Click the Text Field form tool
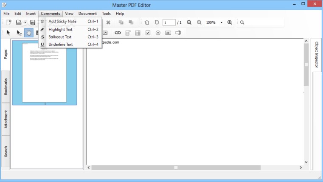Viewport: 323px width, 182px height. pos(178,33)
